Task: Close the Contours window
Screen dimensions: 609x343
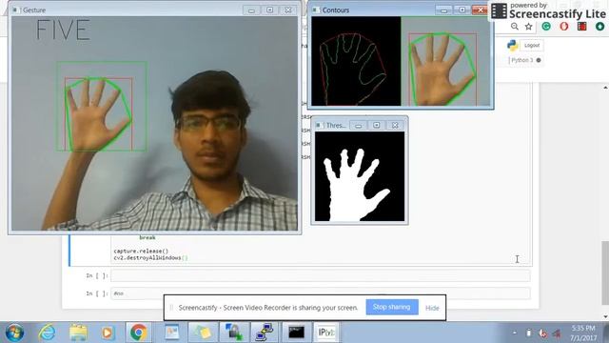Action: point(480,10)
